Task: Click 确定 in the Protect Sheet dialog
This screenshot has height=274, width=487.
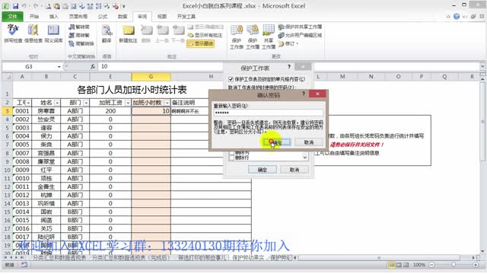Action: coord(263,170)
